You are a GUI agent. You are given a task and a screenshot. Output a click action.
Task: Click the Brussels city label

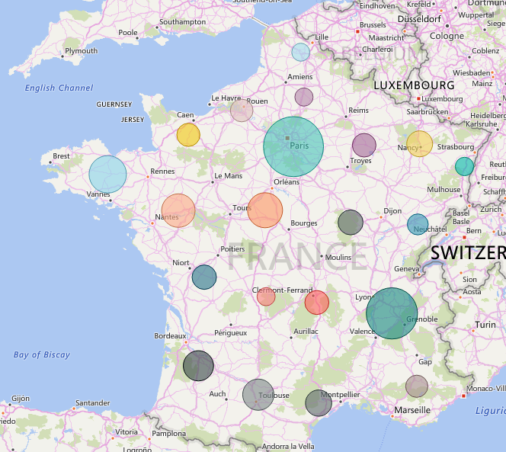point(373,25)
